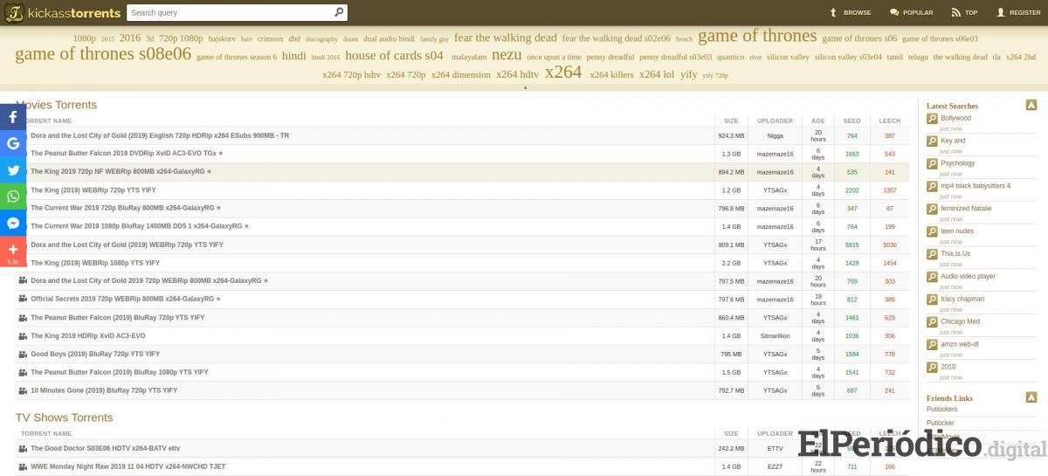Open the TV Shows Torrents section heading

tap(65, 417)
